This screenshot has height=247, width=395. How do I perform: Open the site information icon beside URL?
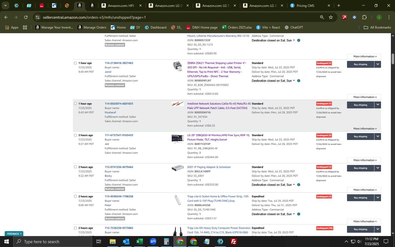[38, 17]
